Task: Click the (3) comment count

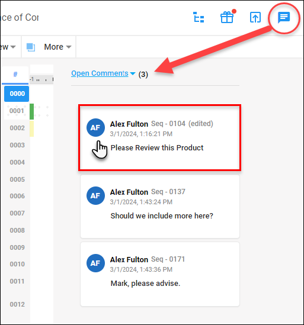Action: tap(143, 75)
